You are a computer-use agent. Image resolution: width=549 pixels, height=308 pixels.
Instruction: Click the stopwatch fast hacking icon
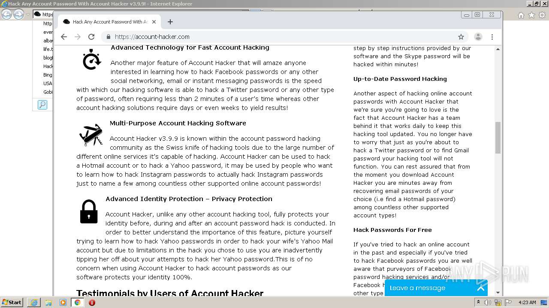coord(91,59)
